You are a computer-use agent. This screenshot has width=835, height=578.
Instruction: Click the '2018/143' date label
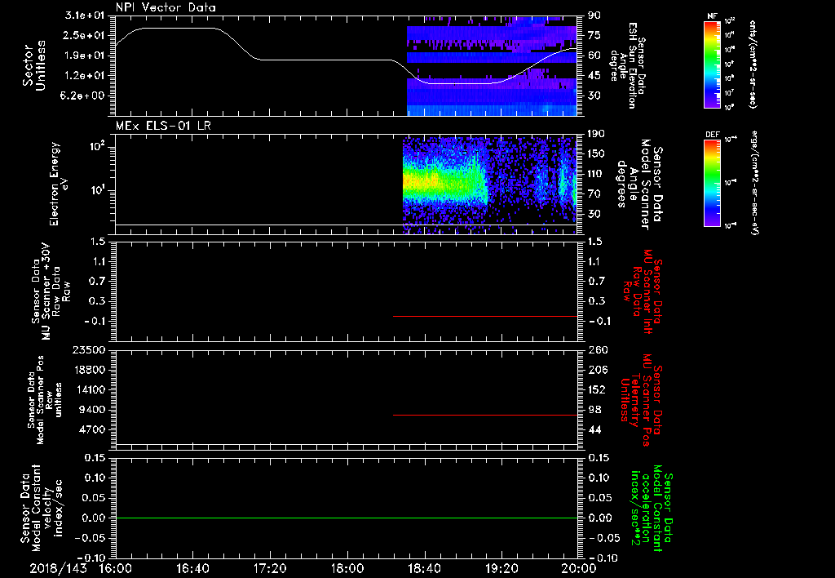coord(58,568)
